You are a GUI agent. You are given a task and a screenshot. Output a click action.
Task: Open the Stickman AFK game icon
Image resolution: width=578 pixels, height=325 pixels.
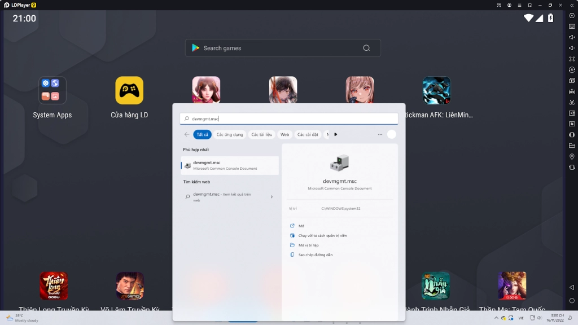tap(436, 90)
